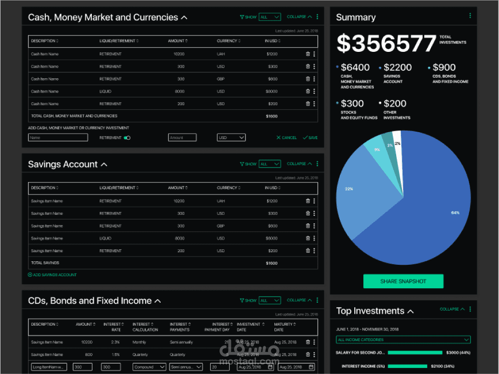Click the interest payment day field showing 20
The height and width of the screenshot is (374, 499).
[220, 367]
